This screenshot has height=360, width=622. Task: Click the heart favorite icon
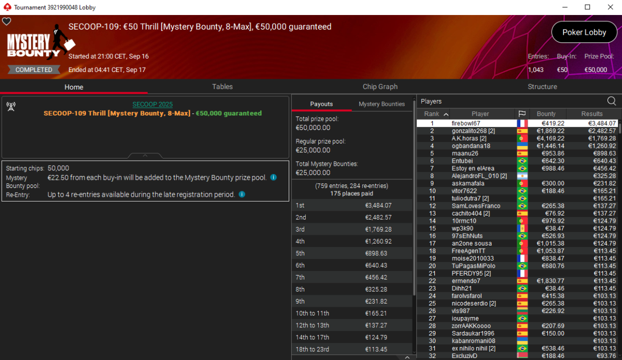7,21
